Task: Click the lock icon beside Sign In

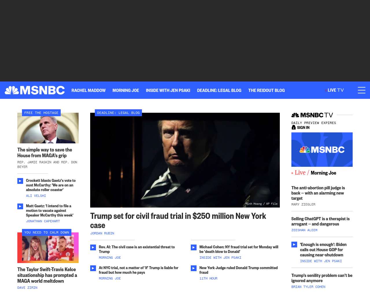Action: [x=293, y=127]
